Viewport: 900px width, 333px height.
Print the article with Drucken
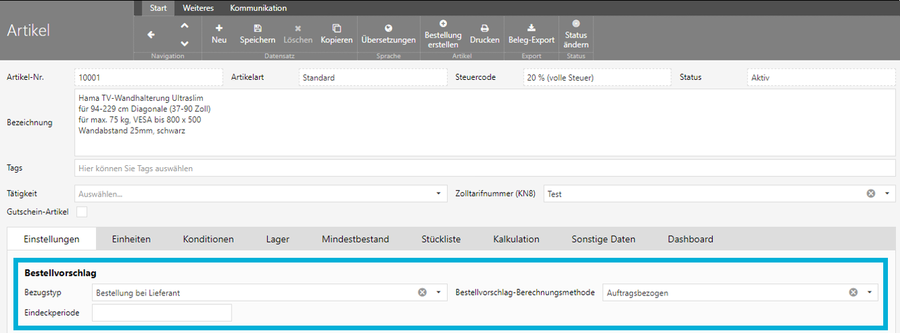pyautogui.click(x=485, y=34)
